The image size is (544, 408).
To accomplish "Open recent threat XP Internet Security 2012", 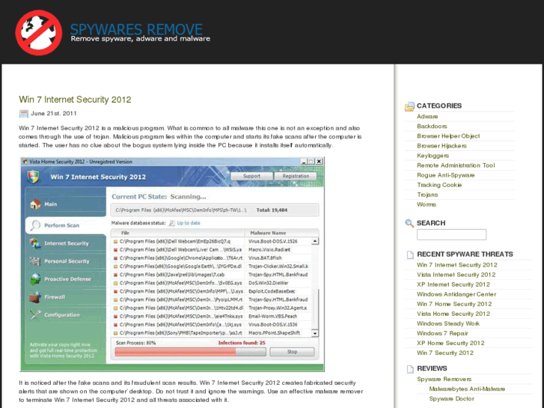I will click(x=453, y=284).
